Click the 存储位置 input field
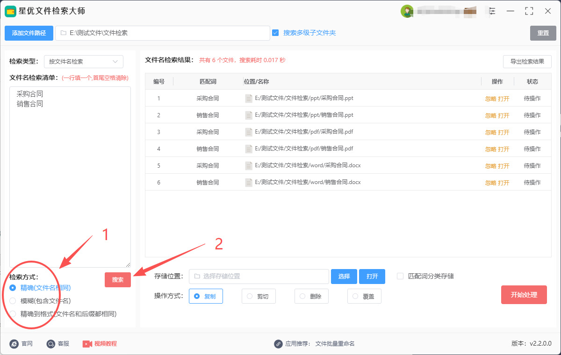This screenshot has height=355, width=561. [259, 277]
